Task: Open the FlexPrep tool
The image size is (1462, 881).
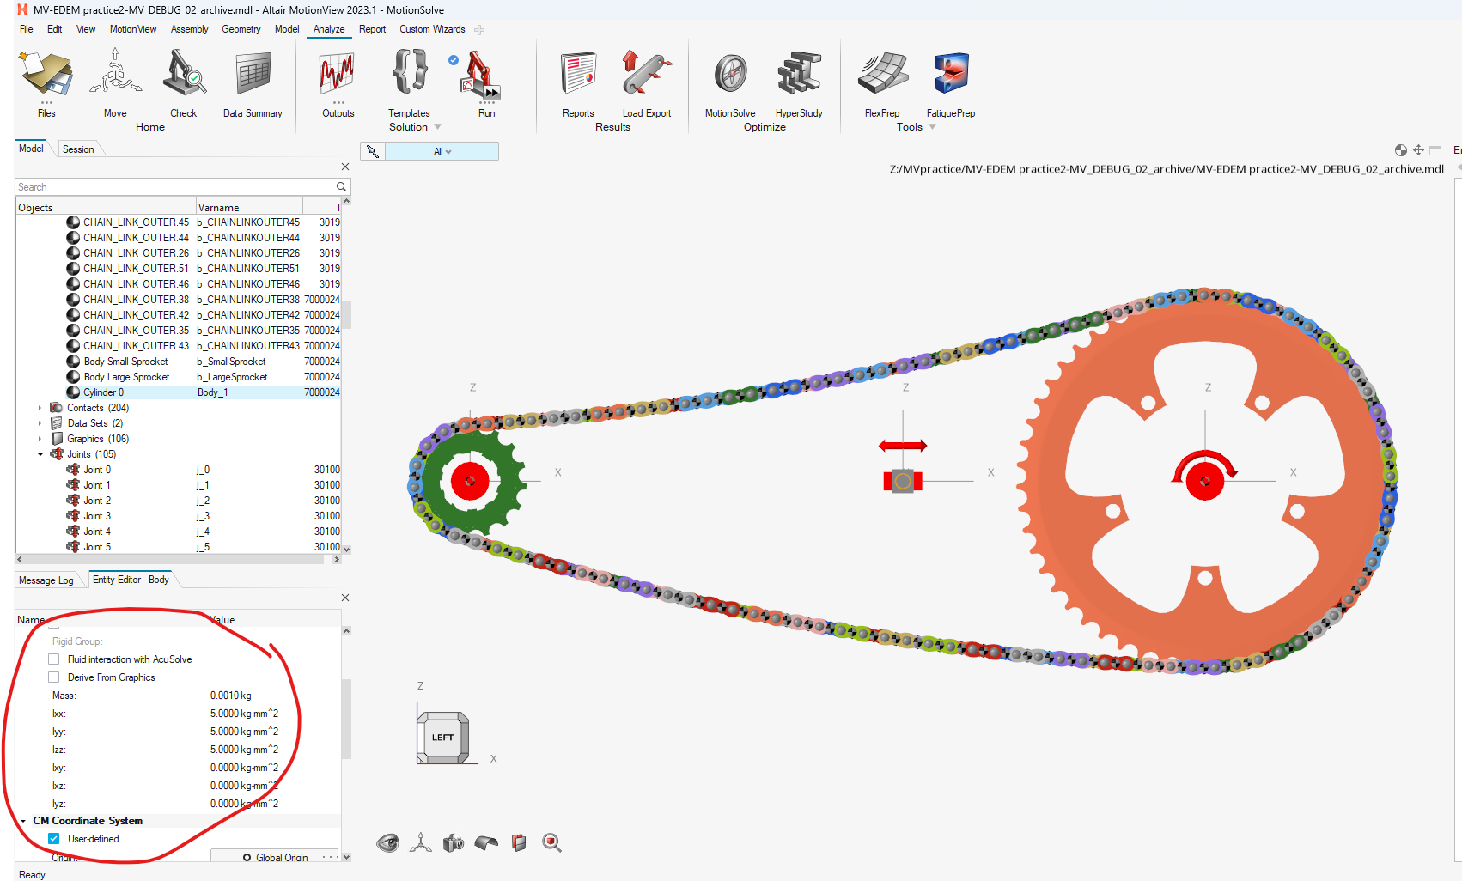Action: point(882,74)
